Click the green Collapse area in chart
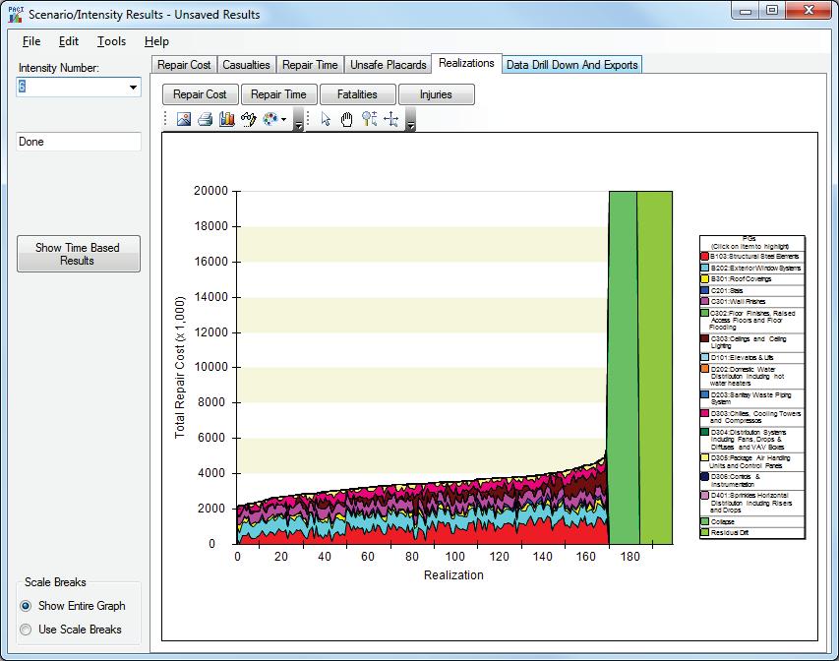The image size is (839, 661). 624,367
